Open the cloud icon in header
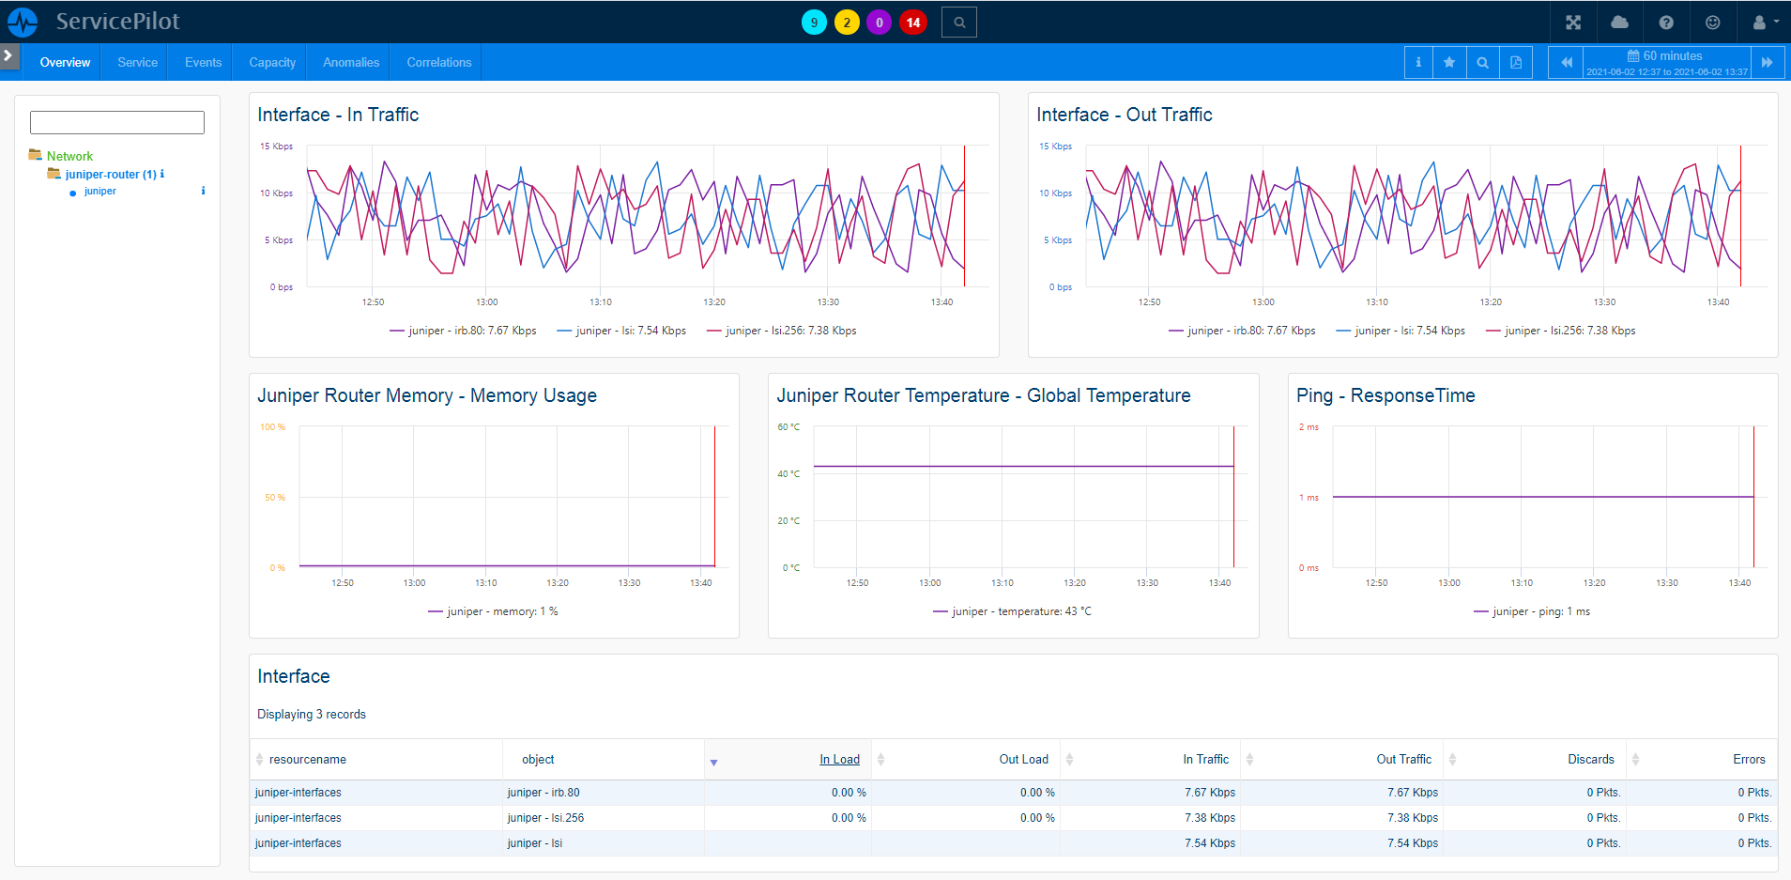The height and width of the screenshot is (880, 1791). click(1619, 23)
